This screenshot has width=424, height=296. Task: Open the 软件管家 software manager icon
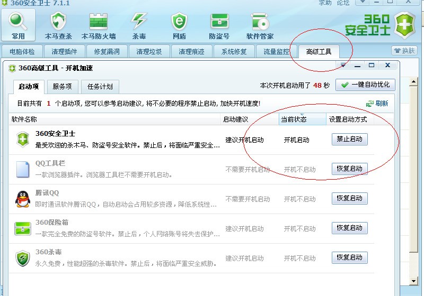click(260, 25)
